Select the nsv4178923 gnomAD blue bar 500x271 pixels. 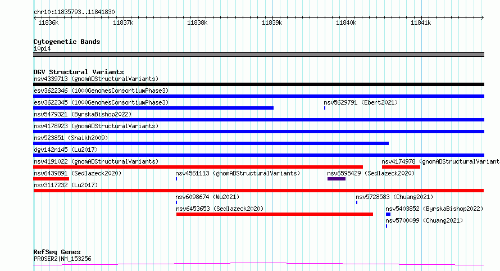(x=258, y=132)
